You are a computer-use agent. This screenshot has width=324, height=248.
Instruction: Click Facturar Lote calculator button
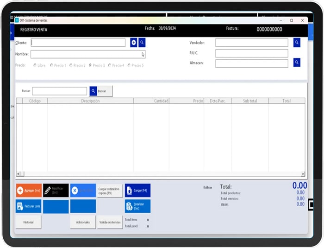29,206
